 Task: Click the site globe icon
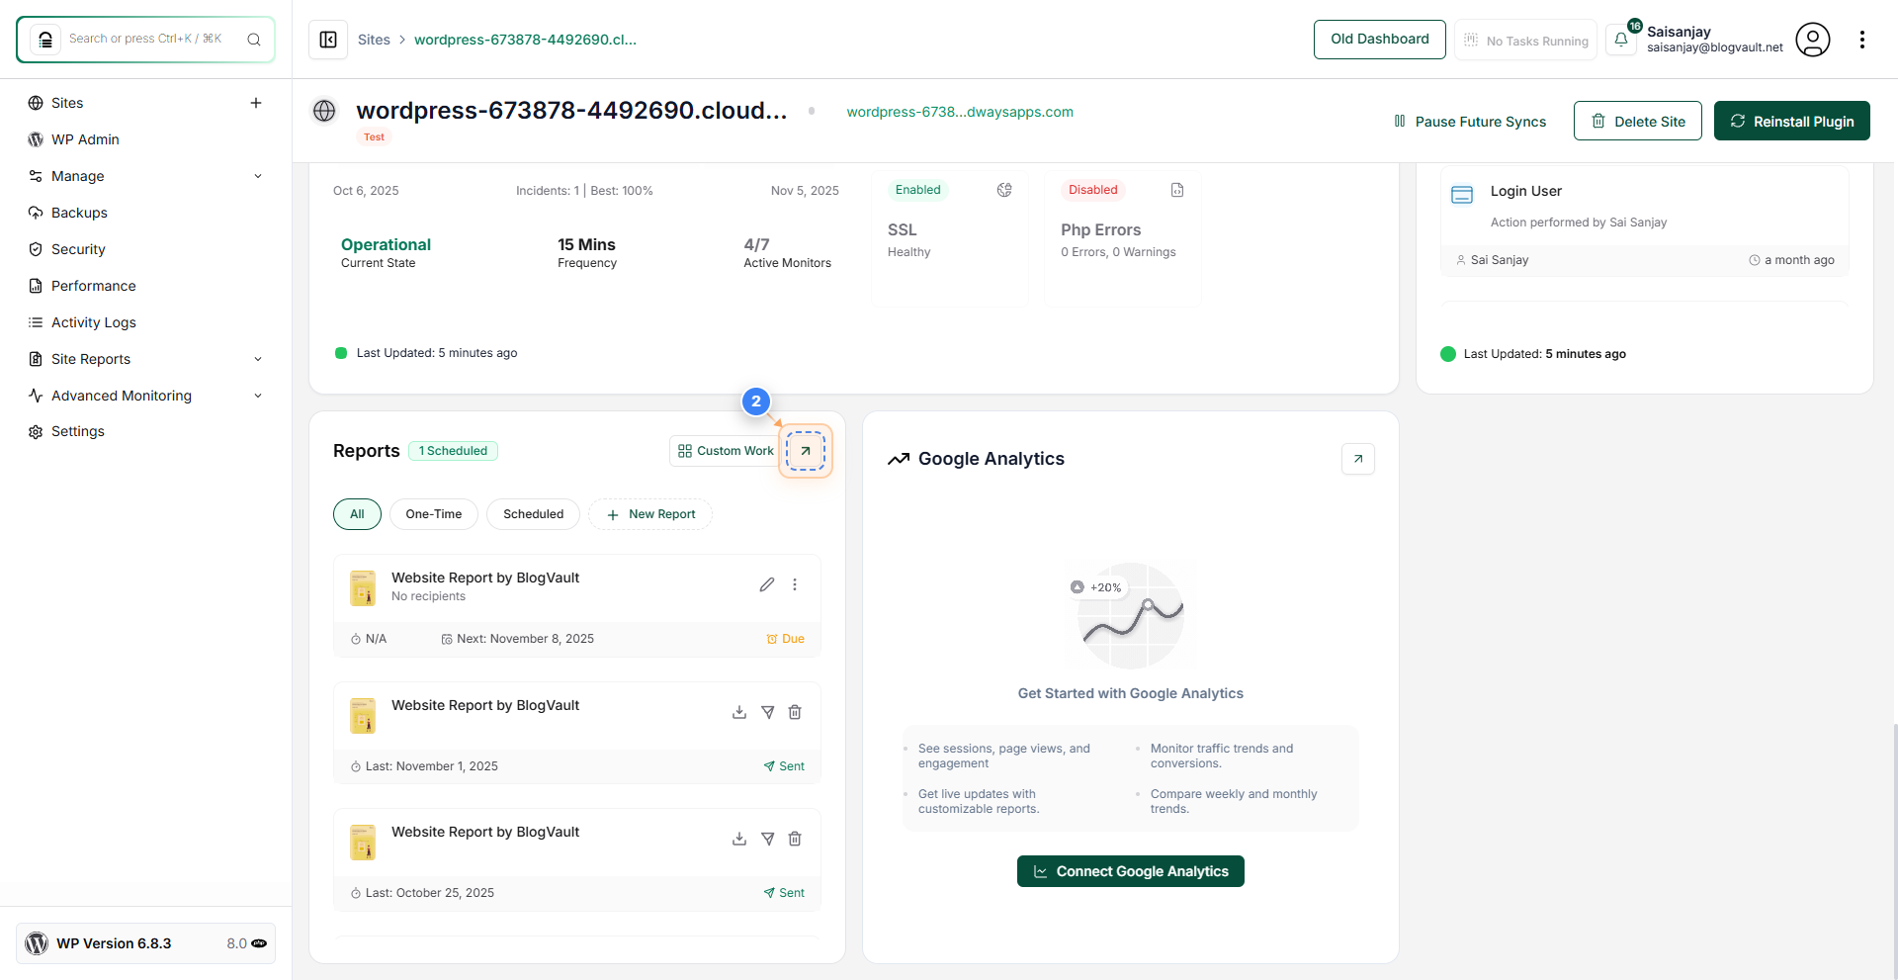324,111
